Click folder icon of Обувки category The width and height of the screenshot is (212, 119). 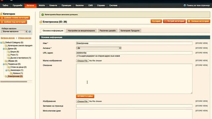click(6, 61)
